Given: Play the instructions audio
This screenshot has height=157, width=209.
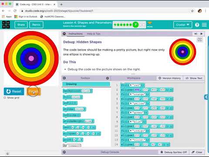Looking at the screenshot, I should (x=202, y=34).
